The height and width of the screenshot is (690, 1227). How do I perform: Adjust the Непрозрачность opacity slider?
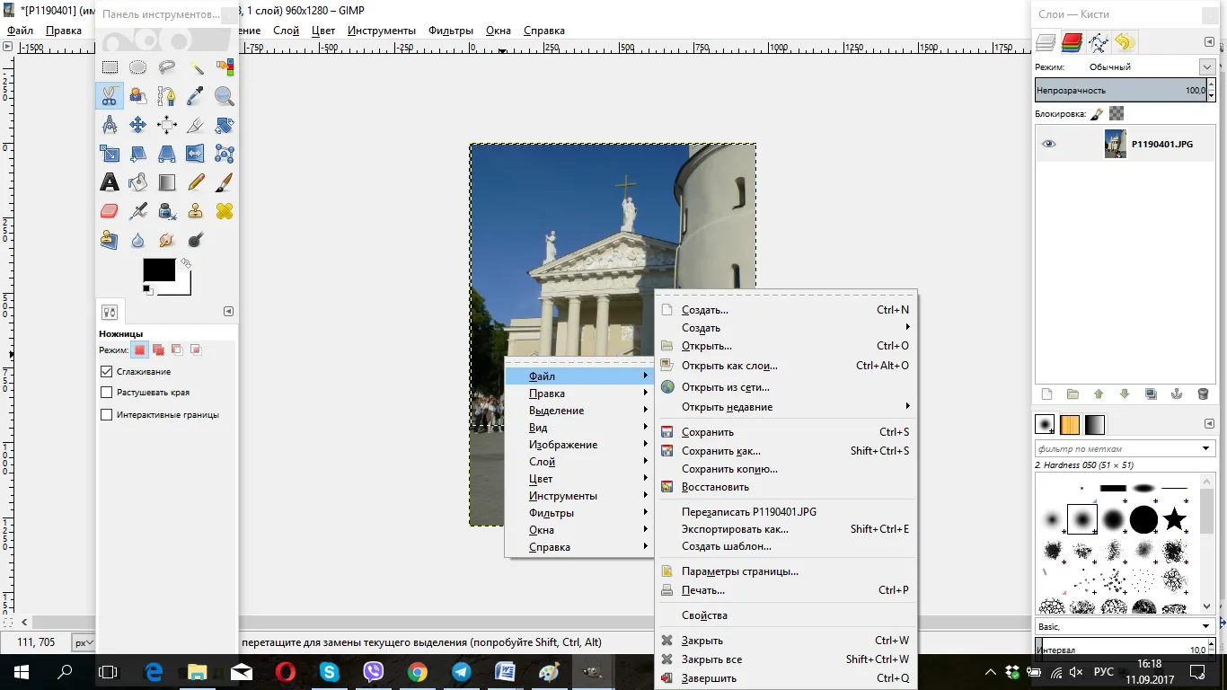point(1122,90)
